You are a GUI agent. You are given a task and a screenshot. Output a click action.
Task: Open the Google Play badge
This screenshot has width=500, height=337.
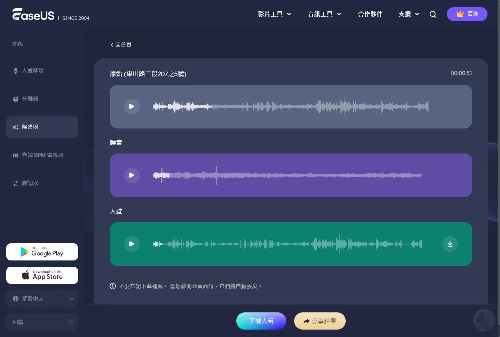[42, 252]
